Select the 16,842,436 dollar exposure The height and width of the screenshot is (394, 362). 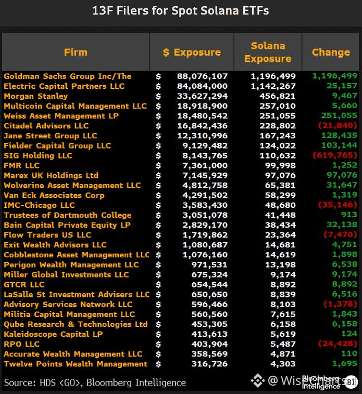(202, 126)
